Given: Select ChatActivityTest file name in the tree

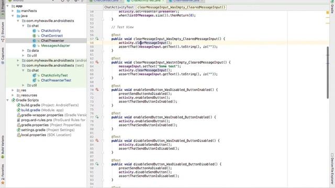Looking at the screenshot, I should (54, 75).
